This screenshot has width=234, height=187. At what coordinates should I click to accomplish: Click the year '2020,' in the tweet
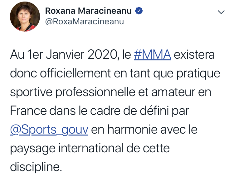coord(104,55)
